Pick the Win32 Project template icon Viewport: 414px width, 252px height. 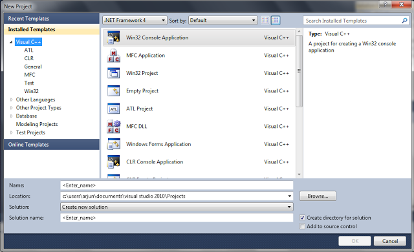pos(114,73)
